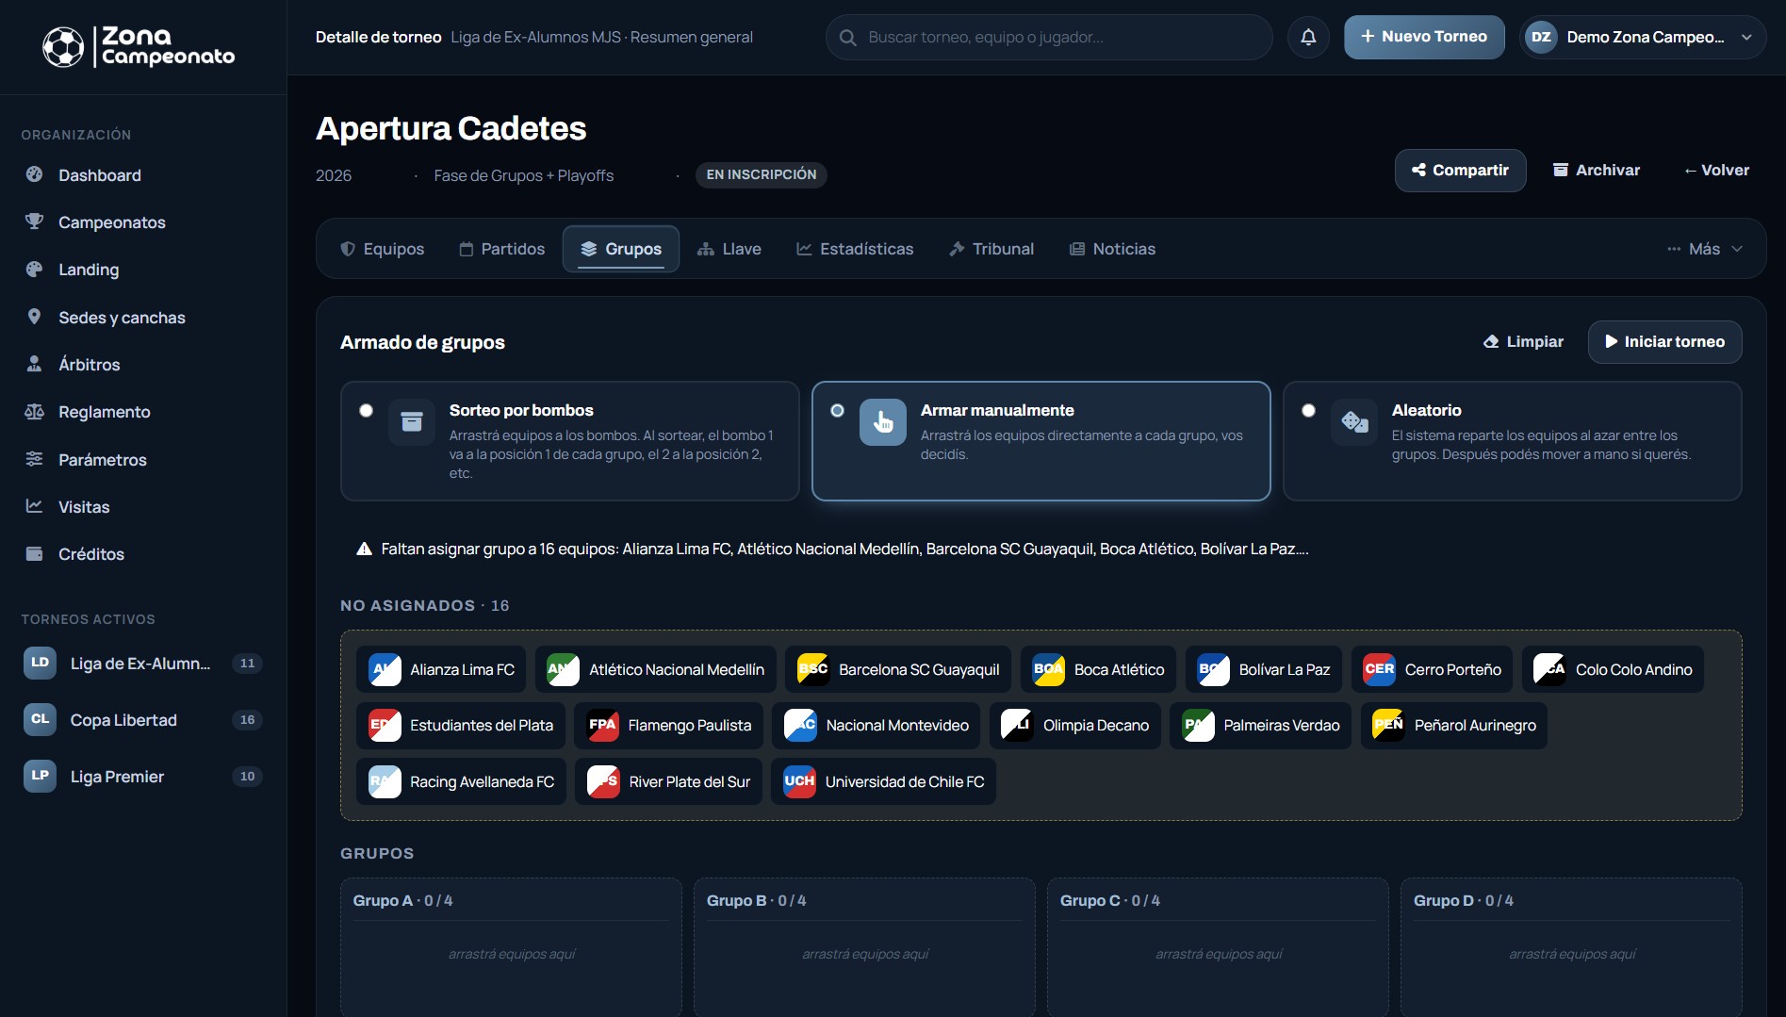Image resolution: width=1786 pixels, height=1017 pixels.
Task: Click the Árbitros person icon
Action: 35,364
